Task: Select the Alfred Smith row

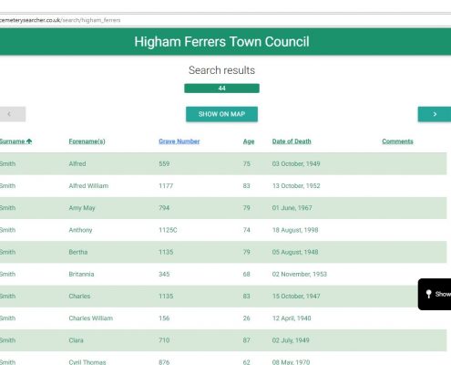Action: [223, 163]
